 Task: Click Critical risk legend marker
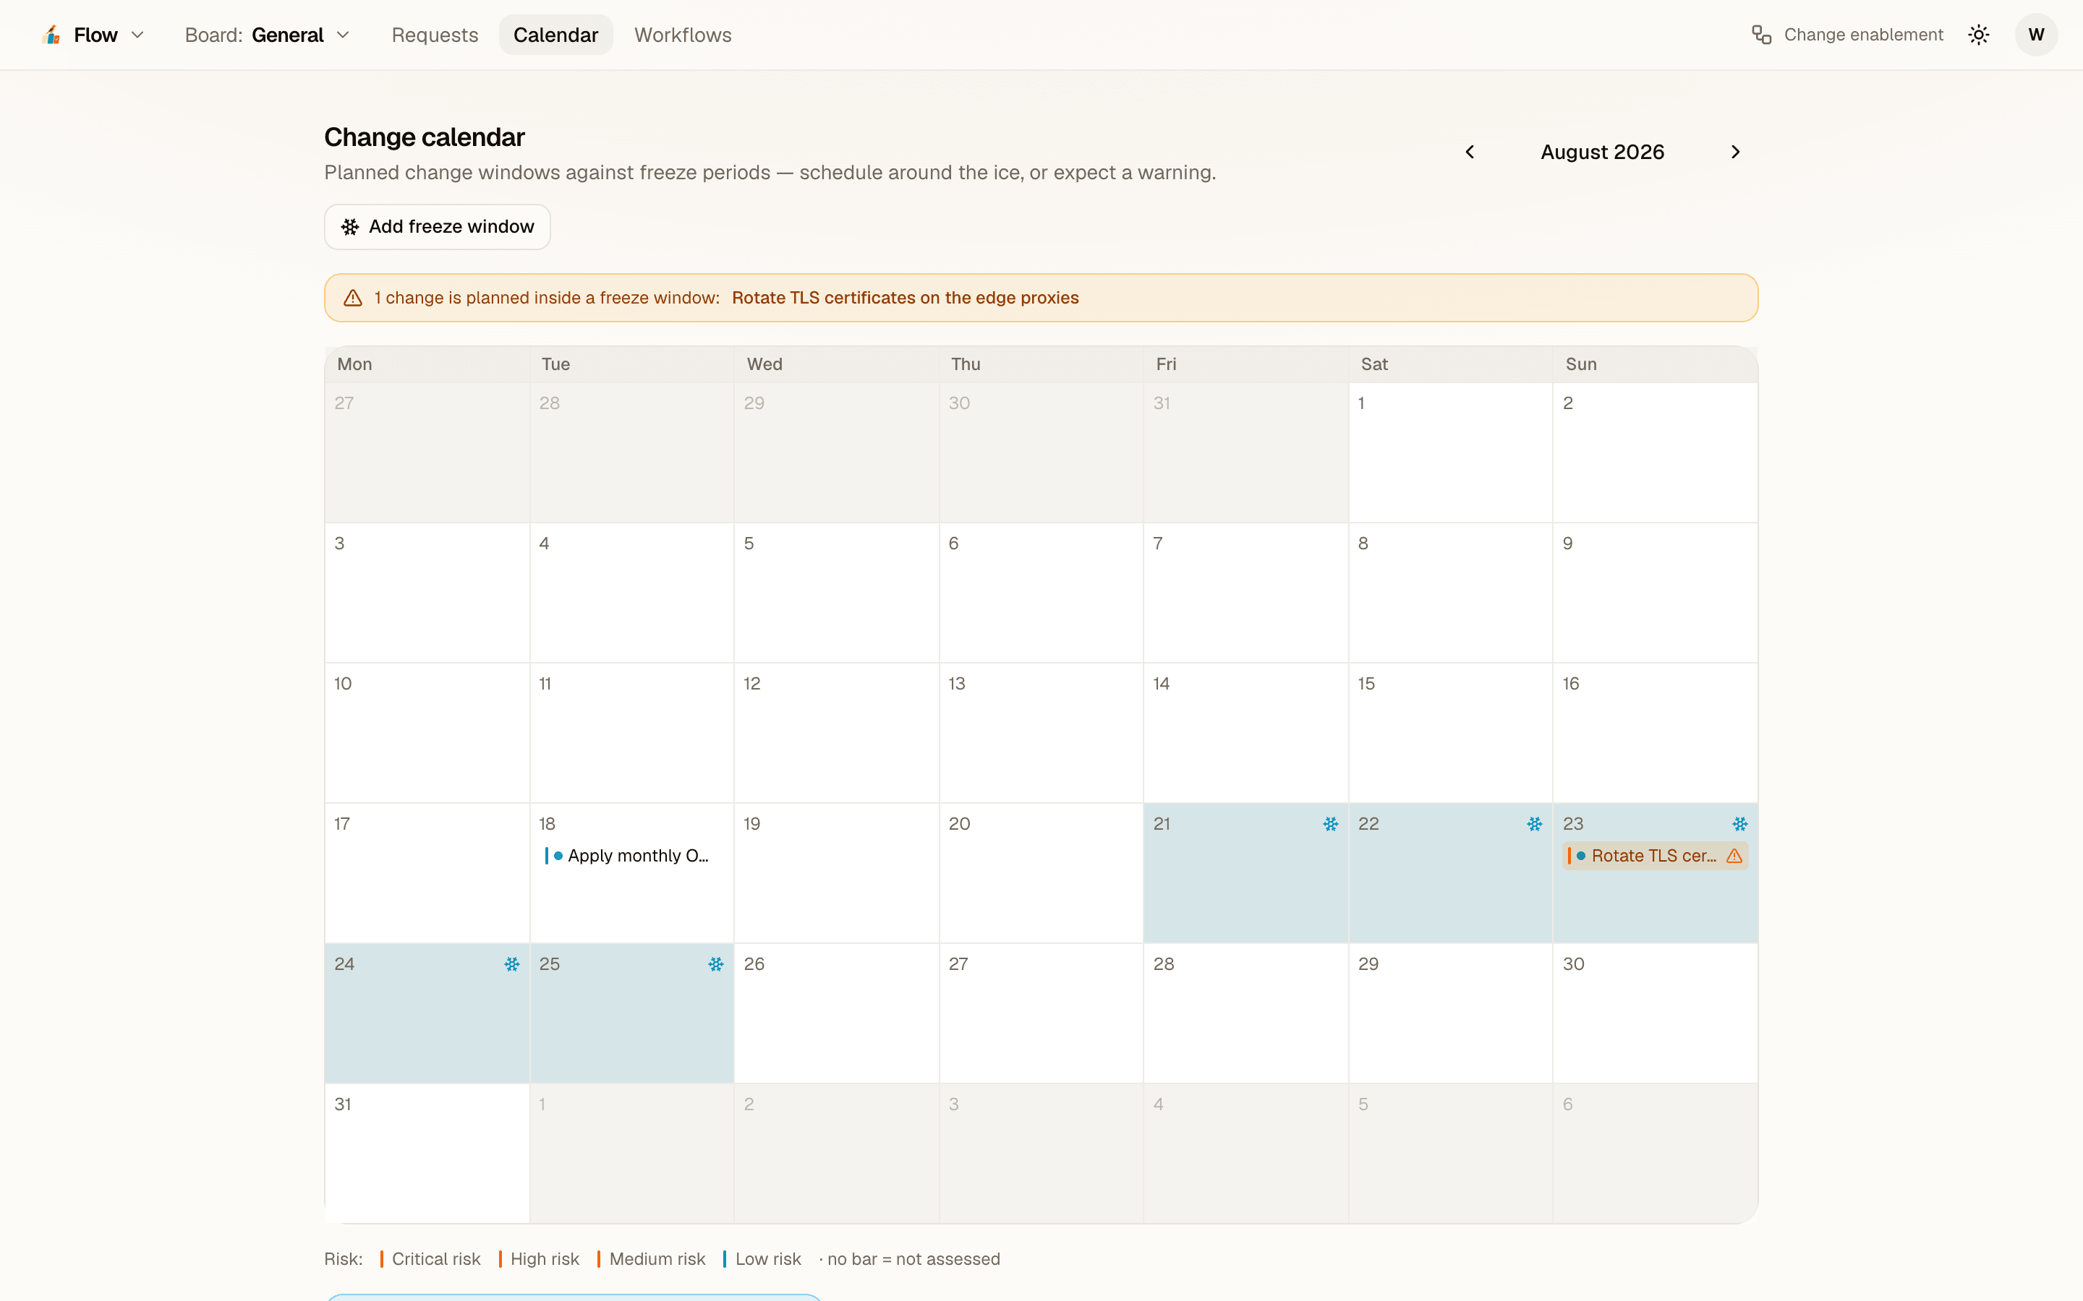381,1260
